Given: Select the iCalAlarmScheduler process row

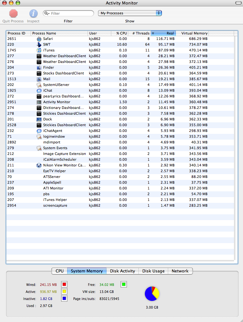Looking at the screenshot, I should tap(120, 160).
